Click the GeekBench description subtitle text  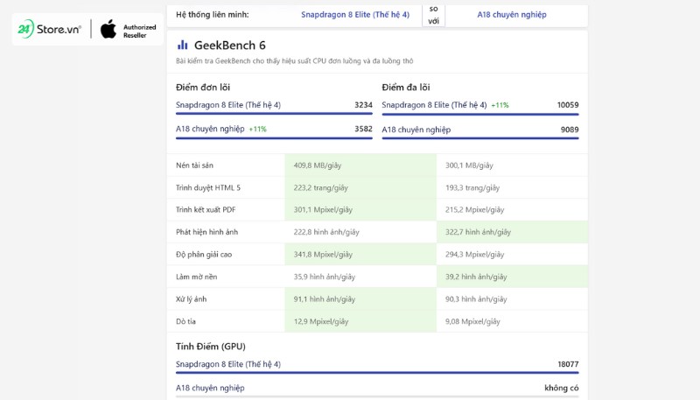(x=294, y=60)
